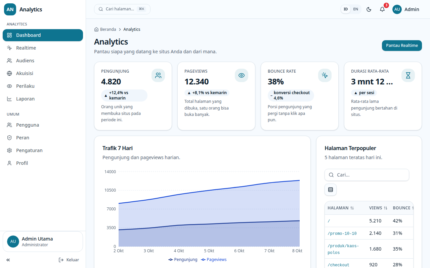Click the per sesi badge
The width and height of the screenshot is (430, 268).
[364, 93]
